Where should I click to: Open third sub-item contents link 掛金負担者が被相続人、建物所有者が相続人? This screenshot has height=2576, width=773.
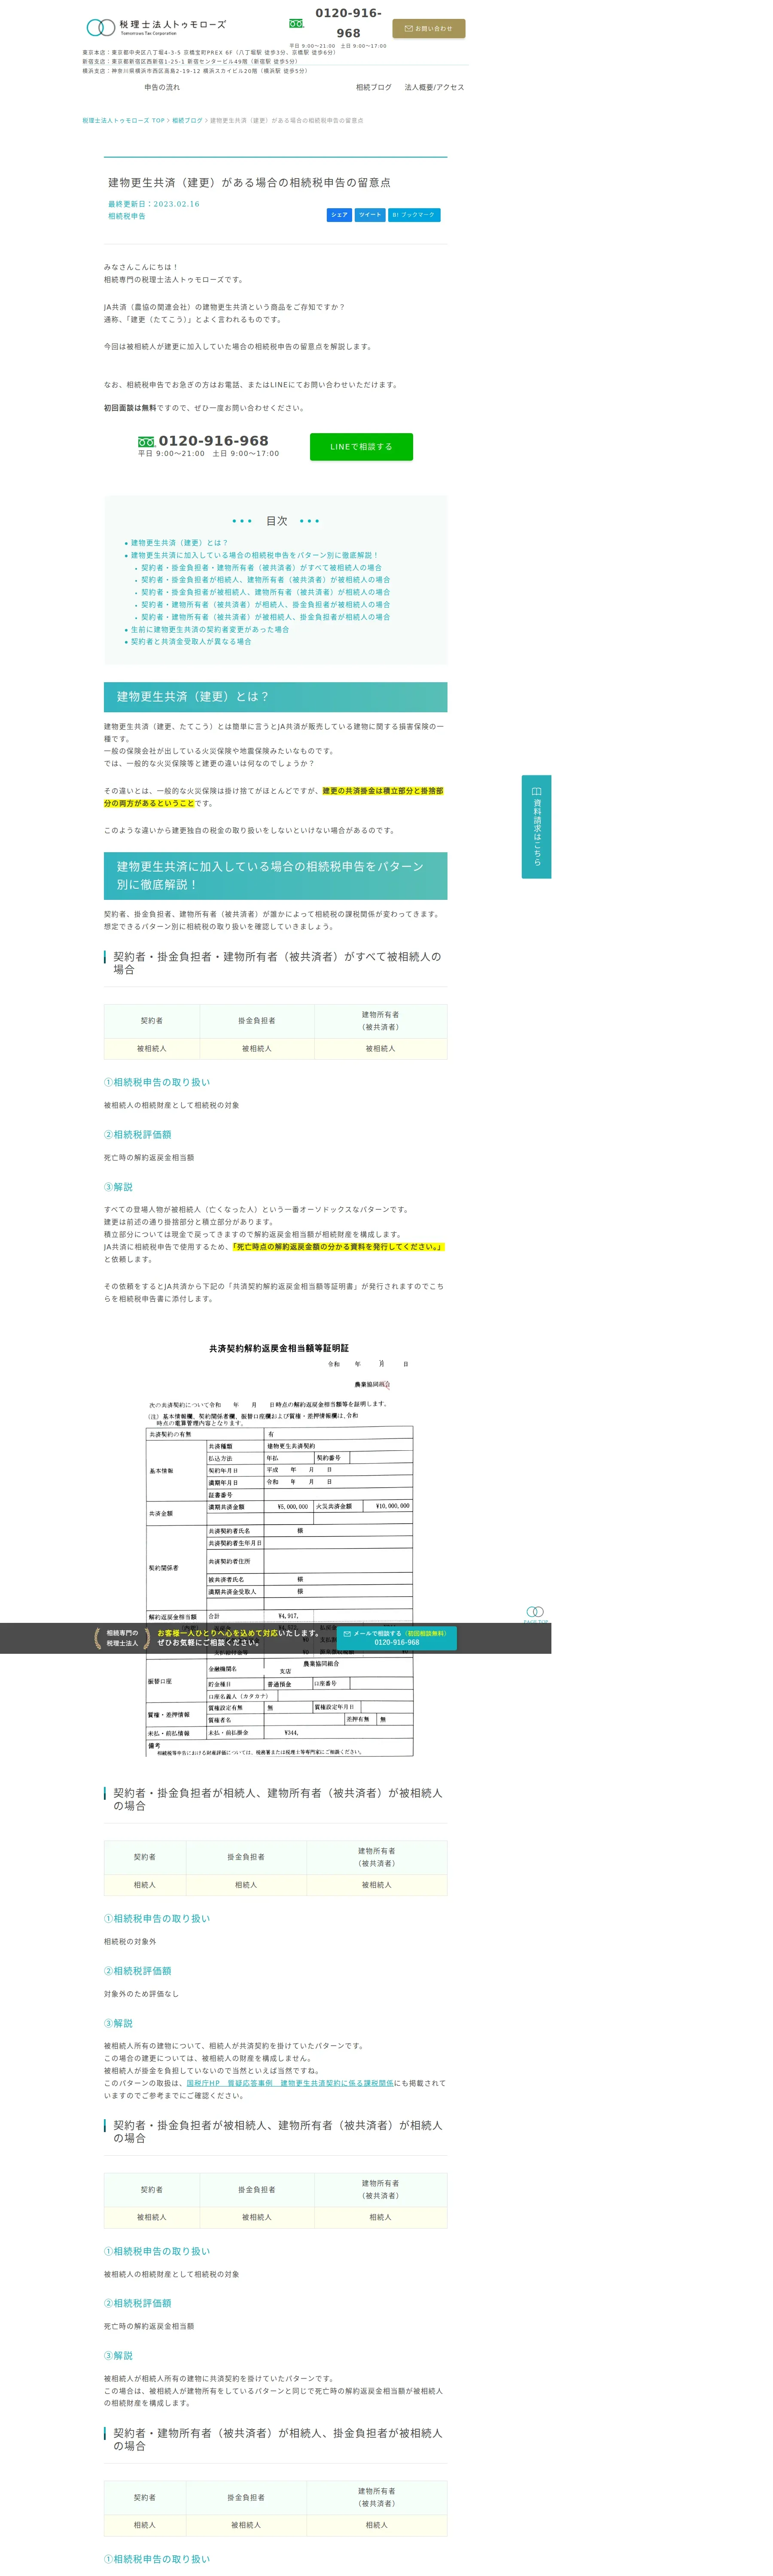tap(265, 592)
